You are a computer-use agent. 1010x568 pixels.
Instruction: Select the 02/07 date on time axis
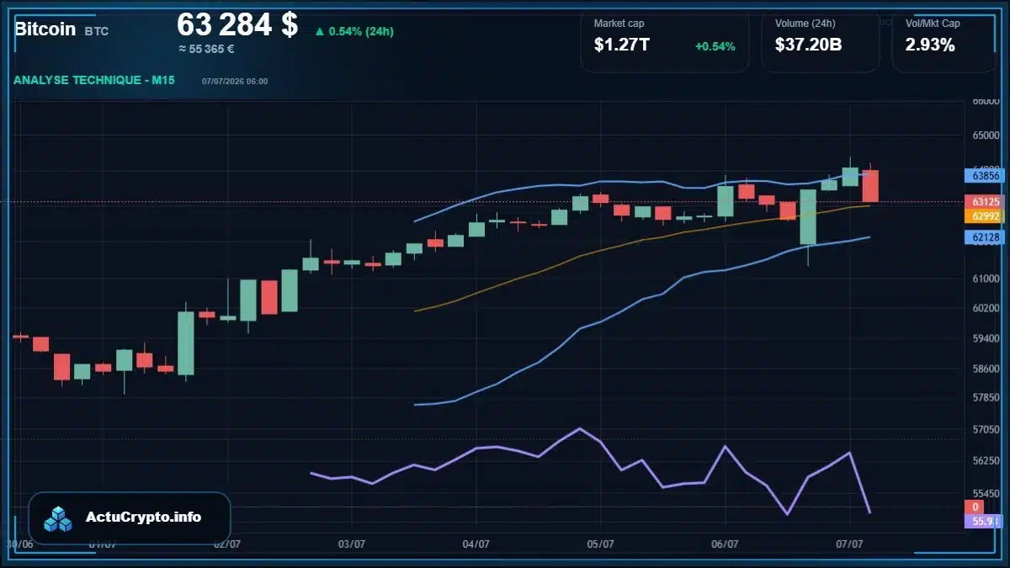pos(226,544)
